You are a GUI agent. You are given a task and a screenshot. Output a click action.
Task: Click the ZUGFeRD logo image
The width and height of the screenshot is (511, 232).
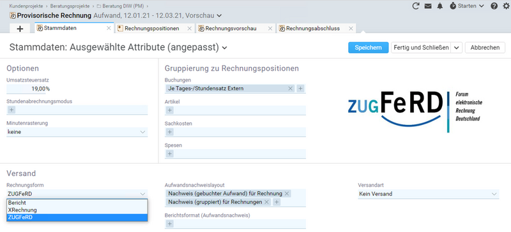(x=415, y=112)
